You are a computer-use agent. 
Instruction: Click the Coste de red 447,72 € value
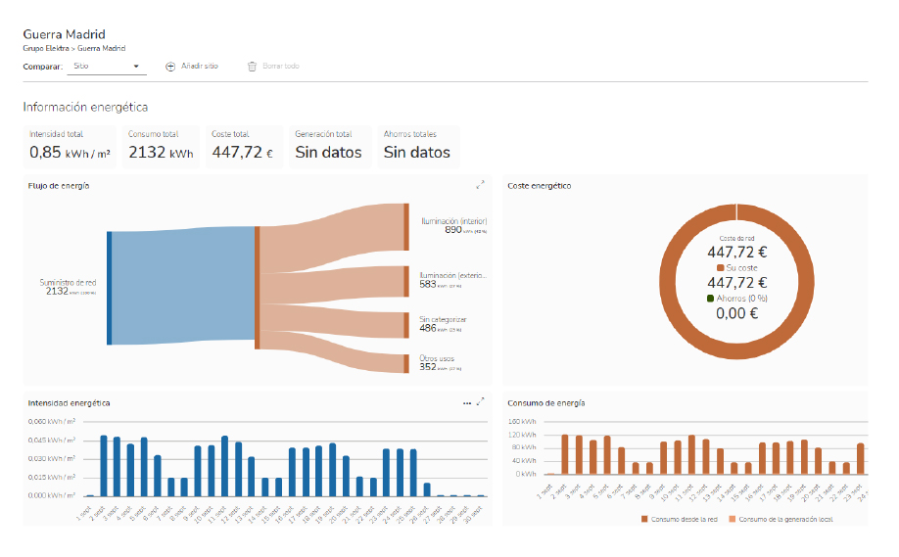(x=736, y=253)
